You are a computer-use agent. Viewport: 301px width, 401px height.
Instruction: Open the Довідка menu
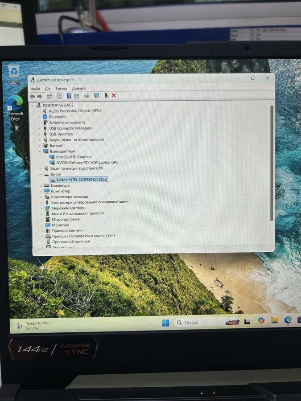click(x=78, y=89)
